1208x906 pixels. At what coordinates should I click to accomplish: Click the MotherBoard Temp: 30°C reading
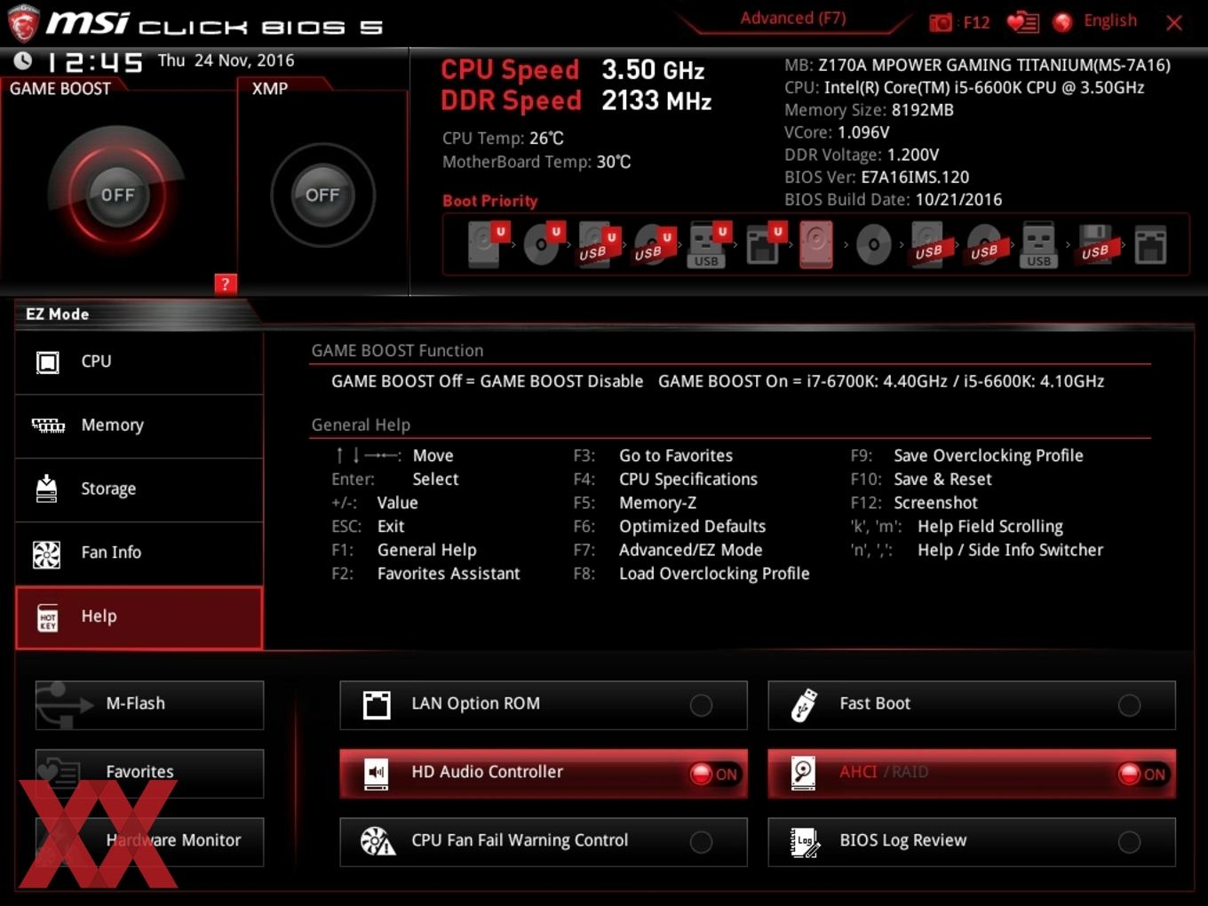click(536, 162)
